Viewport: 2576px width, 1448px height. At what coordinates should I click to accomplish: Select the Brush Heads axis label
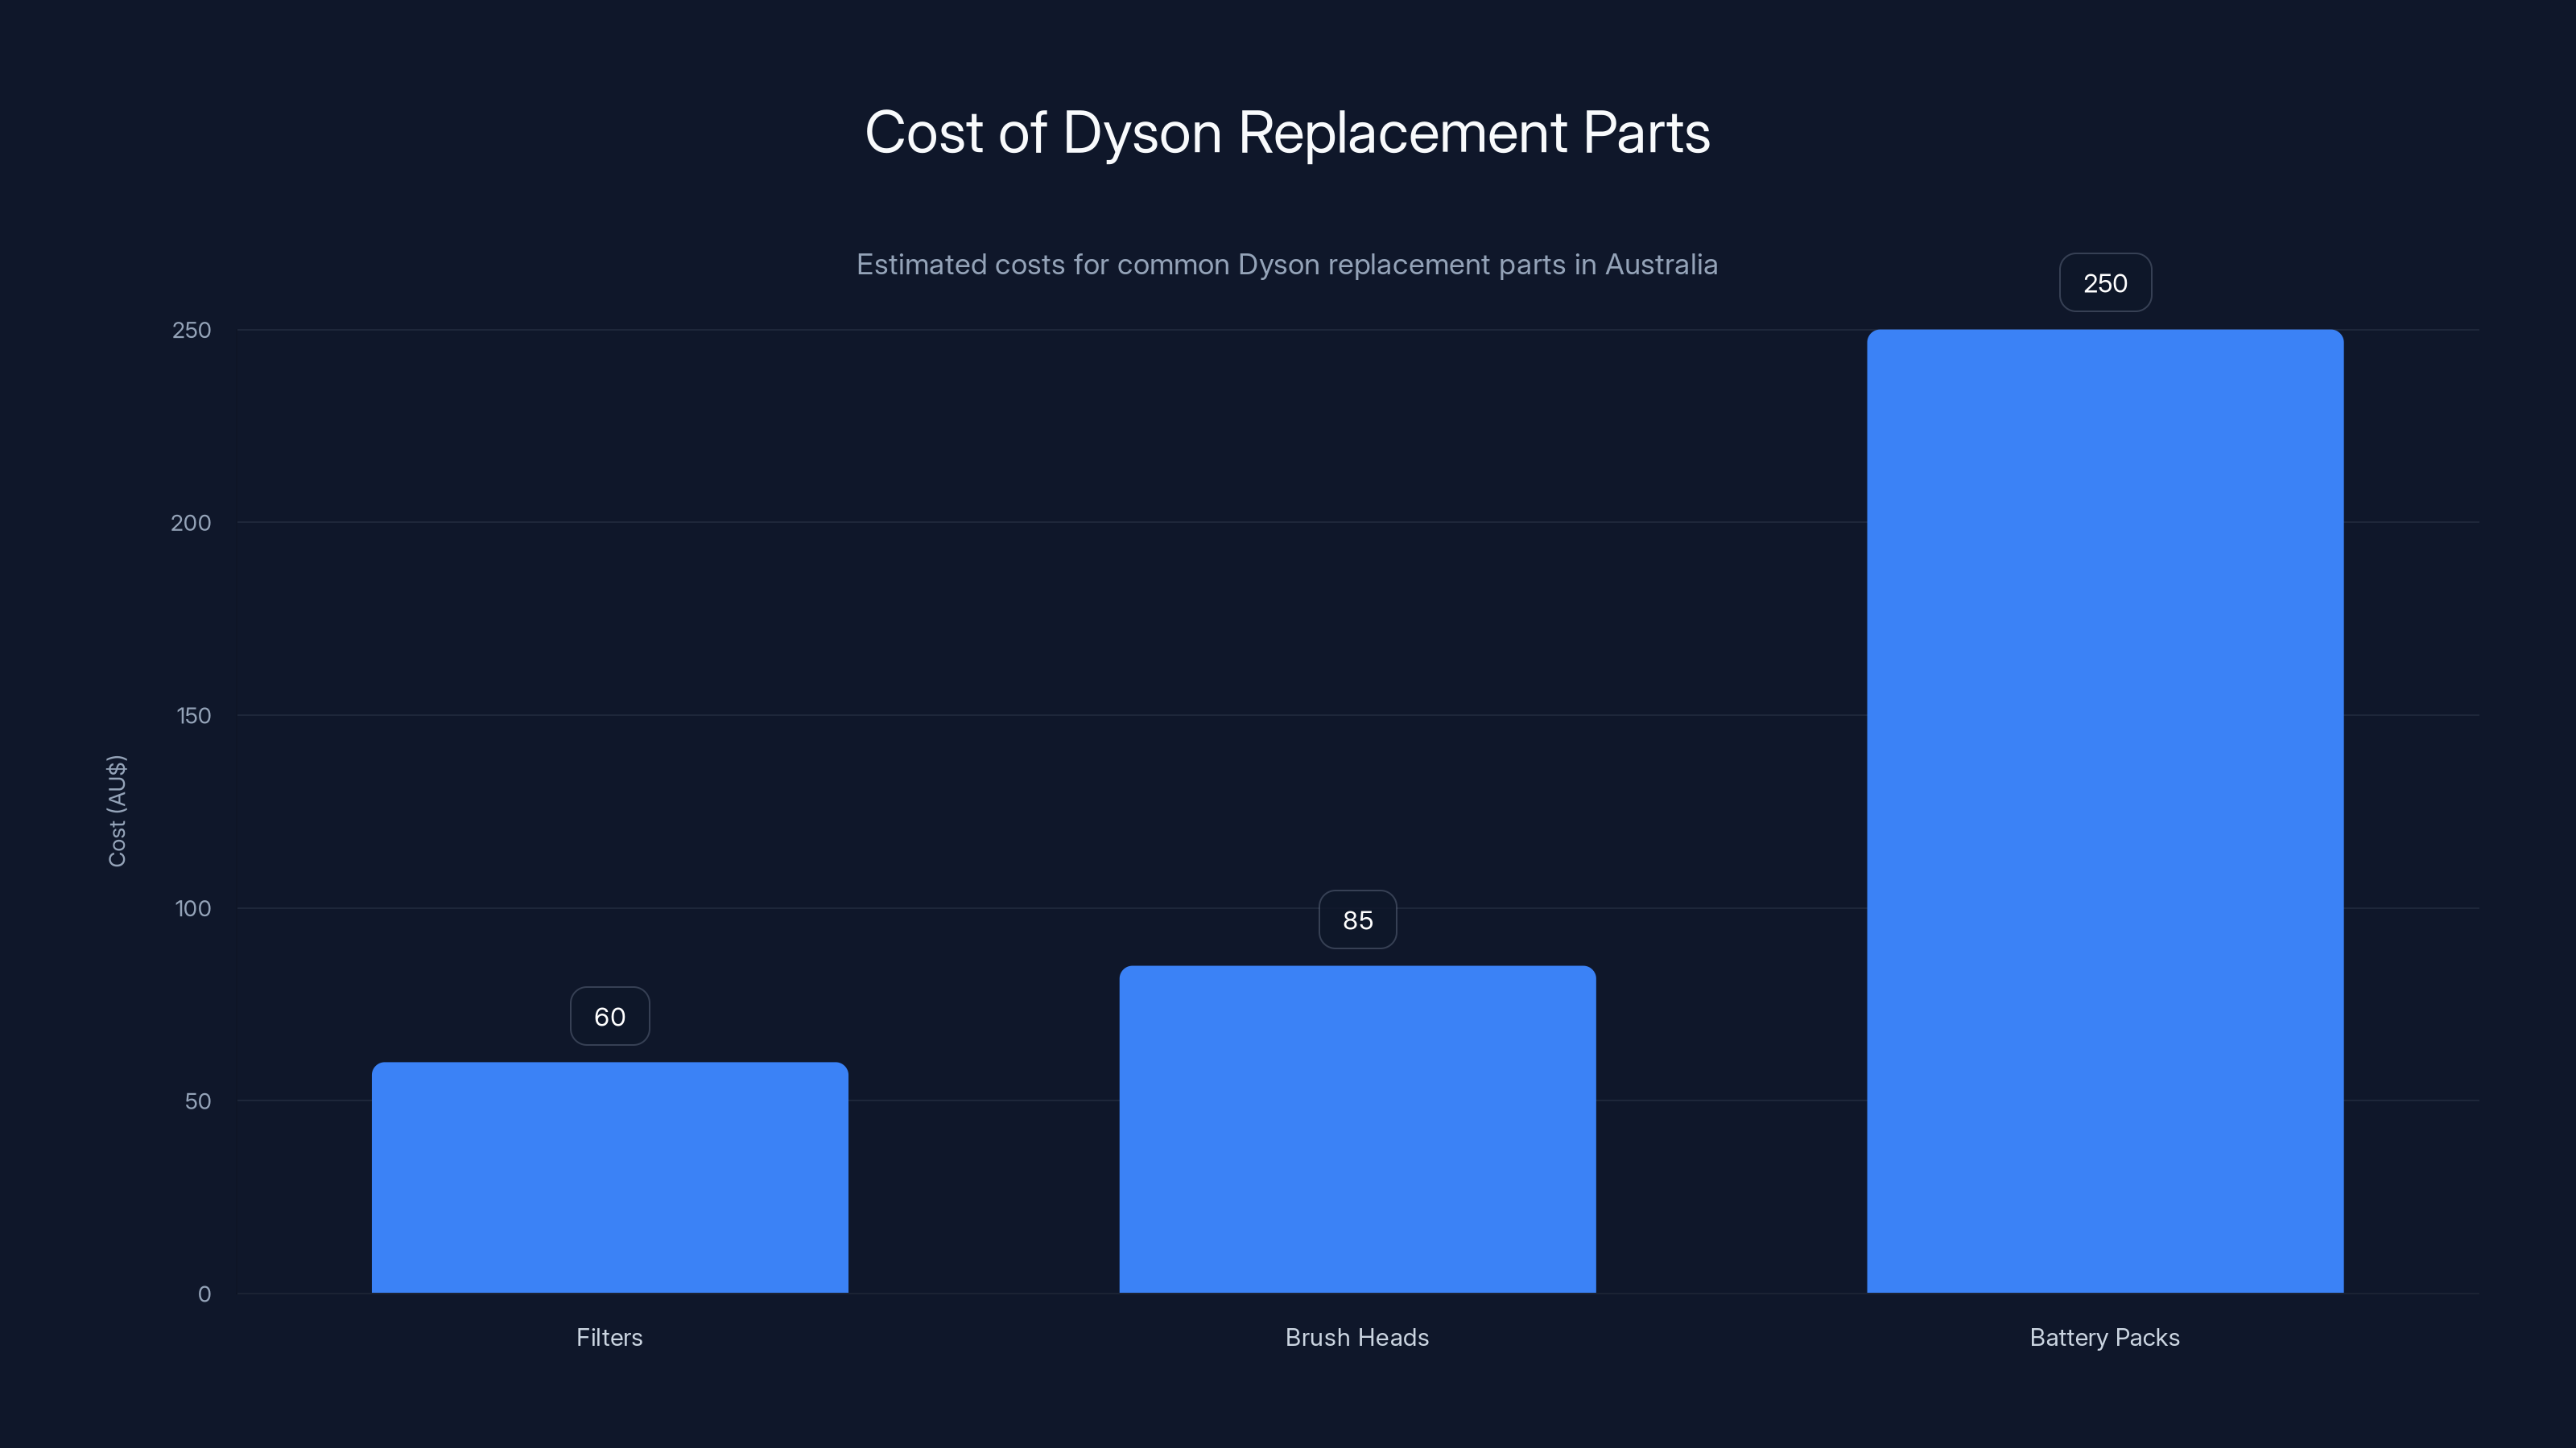pyautogui.click(x=1357, y=1338)
